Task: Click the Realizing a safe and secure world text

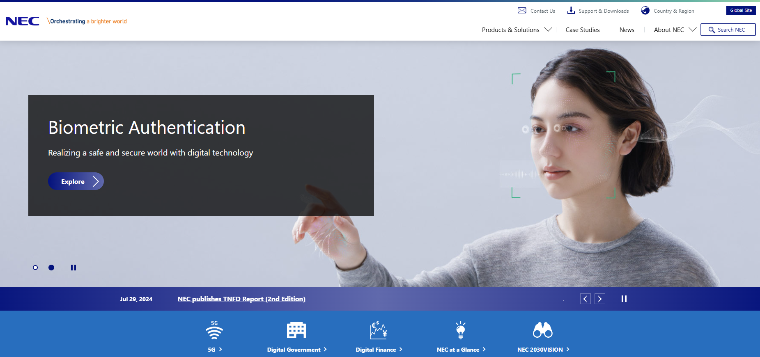Action: (x=150, y=153)
